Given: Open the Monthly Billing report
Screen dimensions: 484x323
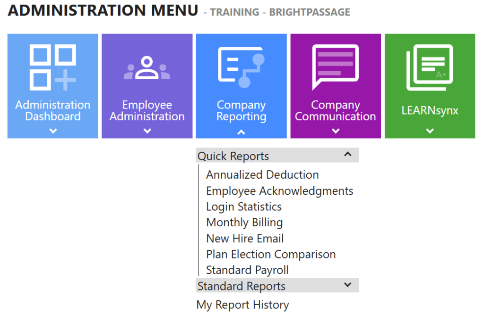Looking at the screenshot, I should [244, 222].
